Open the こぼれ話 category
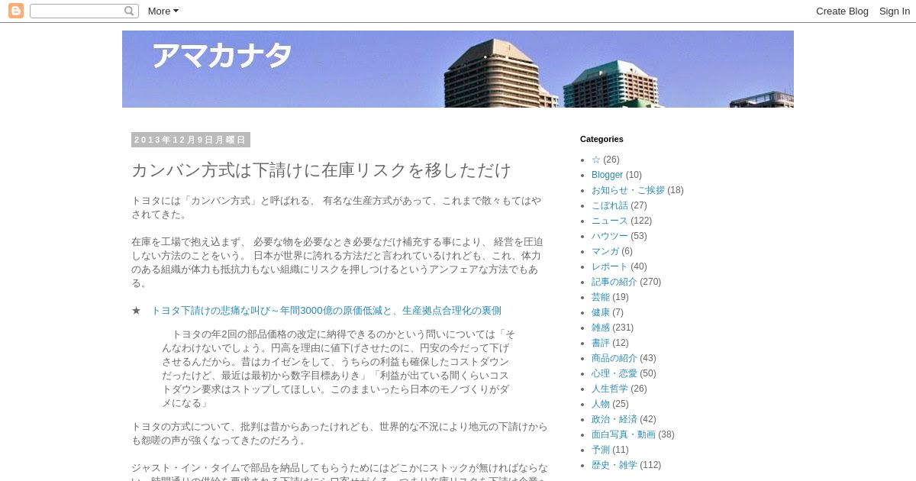The image size is (916, 481). click(x=610, y=205)
